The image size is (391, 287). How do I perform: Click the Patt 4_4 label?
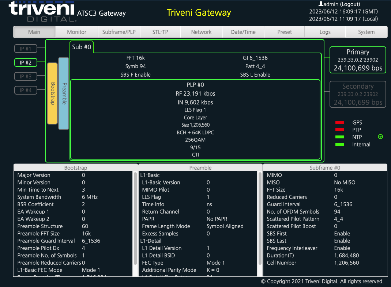tap(255, 66)
